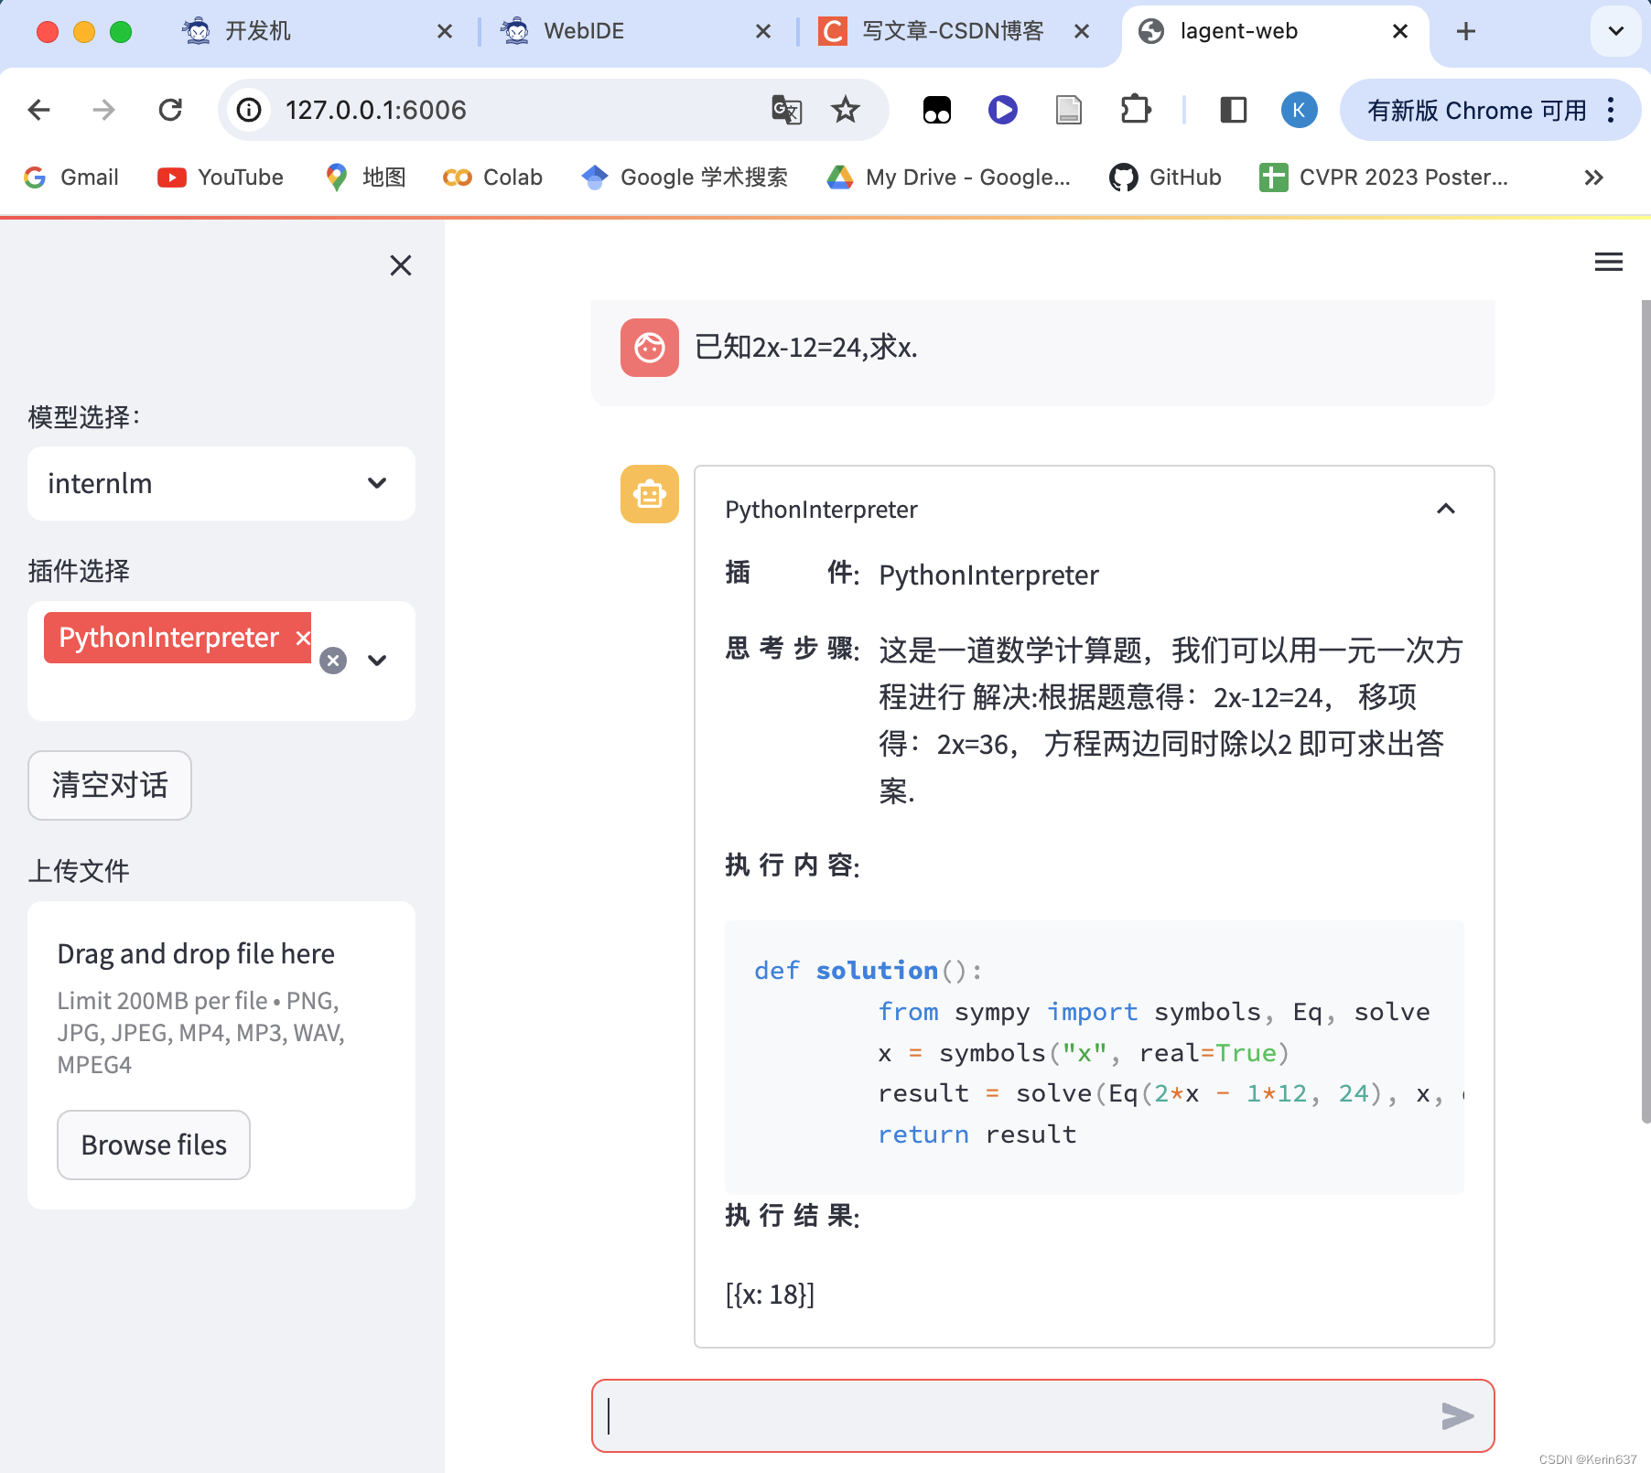This screenshot has height=1473, width=1651.
Task: Open the GitHub bookmark
Action: tap(1165, 177)
